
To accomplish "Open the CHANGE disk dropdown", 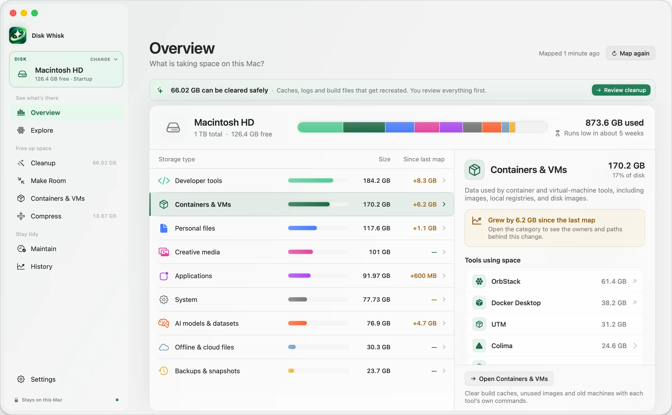I will [104, 59].
